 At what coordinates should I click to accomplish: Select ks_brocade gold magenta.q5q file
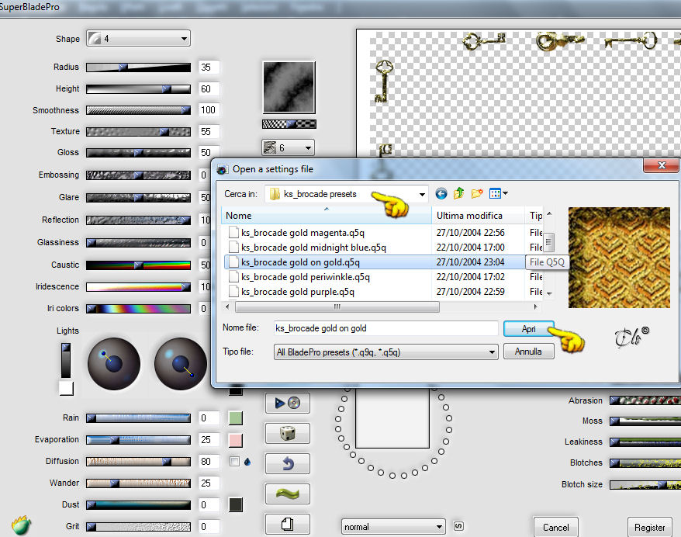tap(302, 233)
